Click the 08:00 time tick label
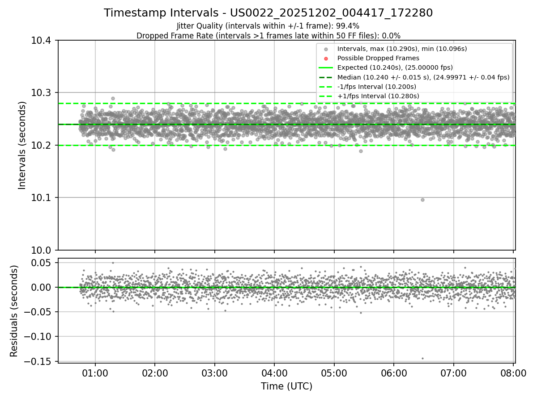Screen dimensions: 537x402 click(x=513, y=373)
